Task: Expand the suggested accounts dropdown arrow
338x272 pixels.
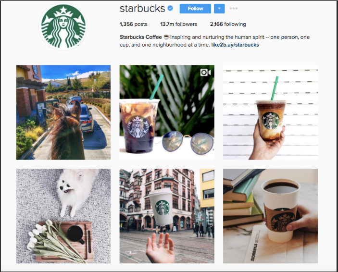Action: point(219,8)
